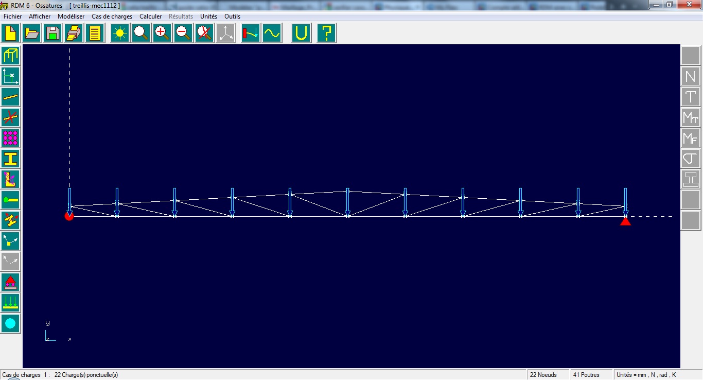
Task: Show bending moment with the MF button
Action: tap(691, 138)
